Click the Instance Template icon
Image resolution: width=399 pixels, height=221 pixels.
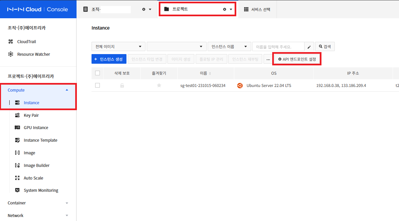[17, 140]
